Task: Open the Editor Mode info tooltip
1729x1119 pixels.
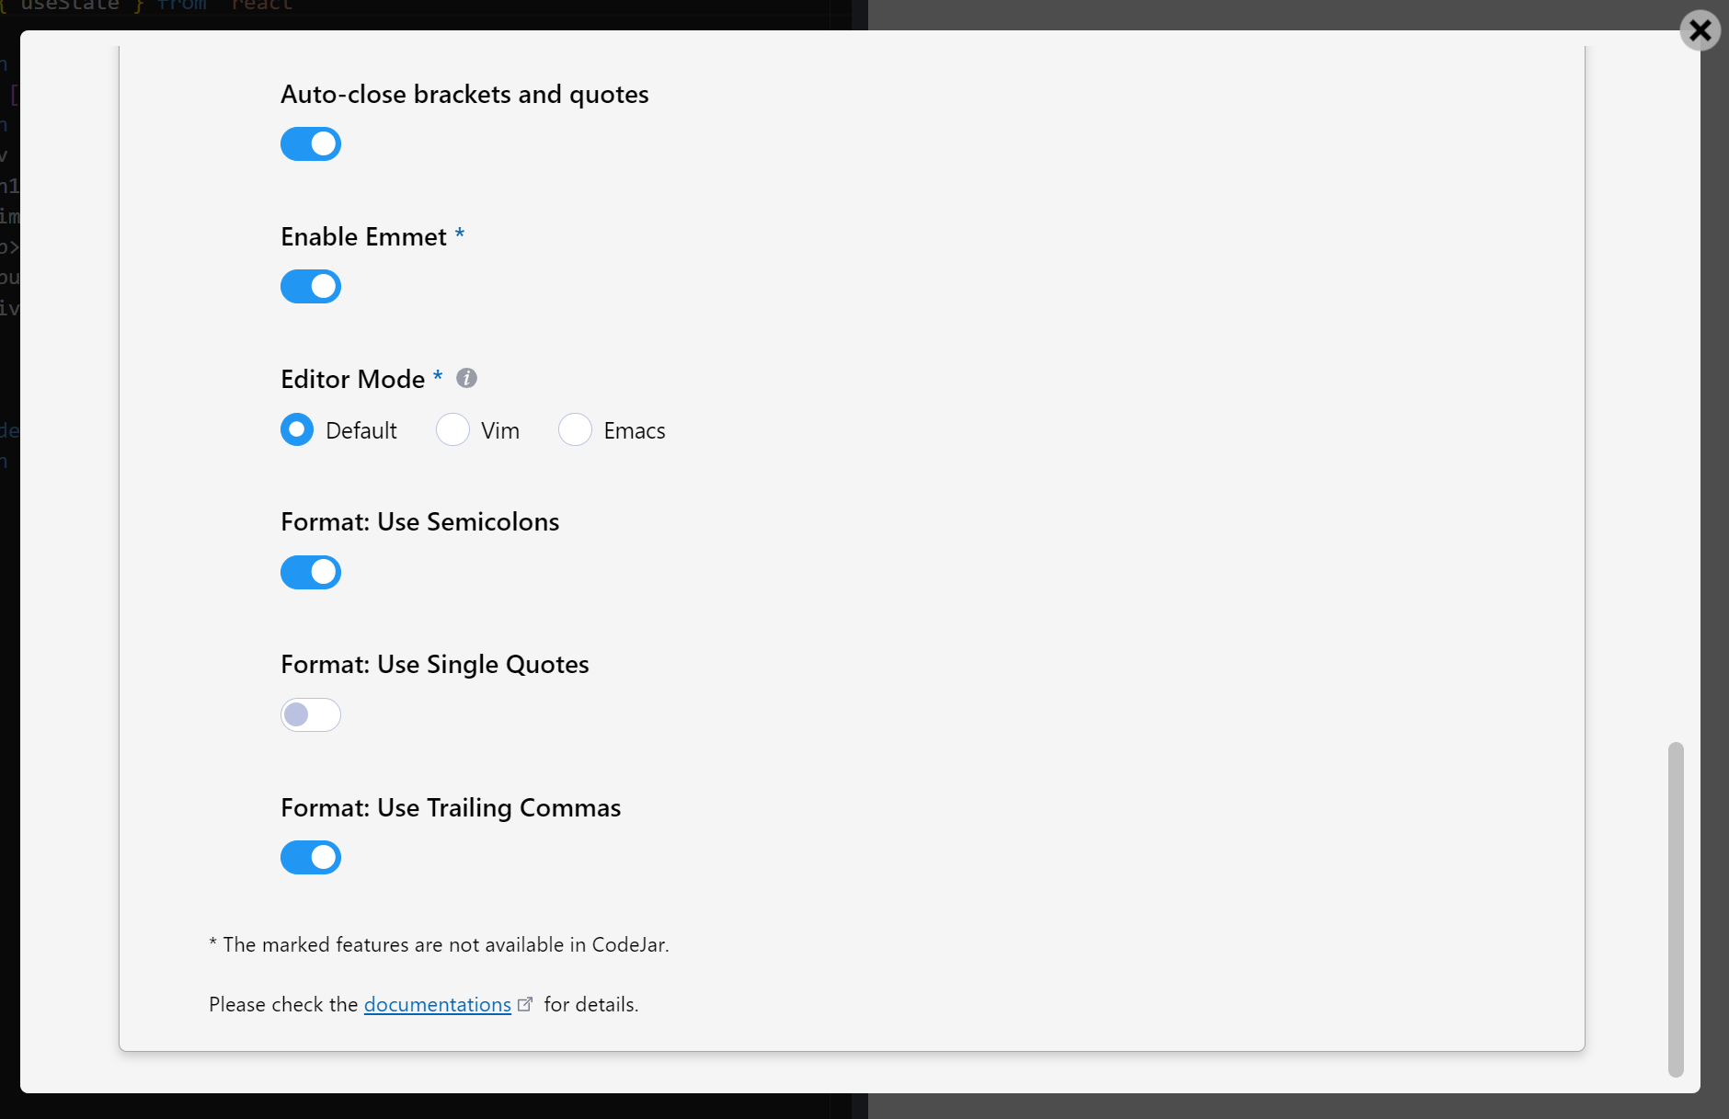Action: 466,377
